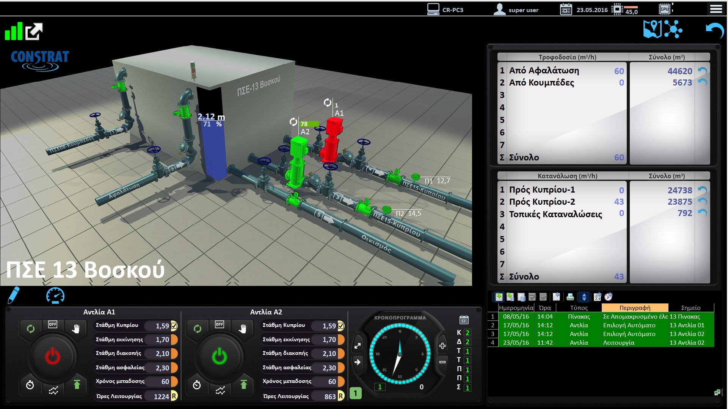Screen dimensions: 728x409
Task: Click the Ημερομηνία column header
Action: 516,308
